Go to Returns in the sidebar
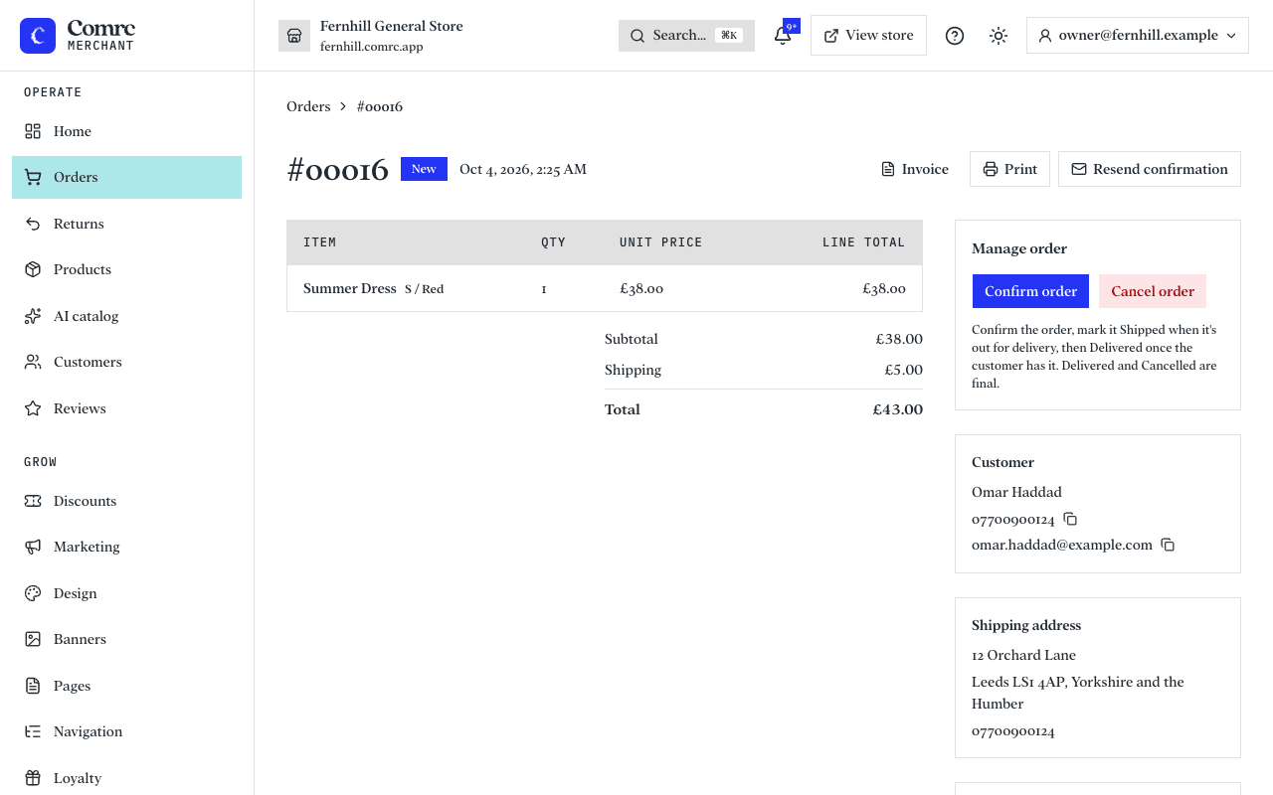The image size is (1273, 795). (x=126, y=224)
